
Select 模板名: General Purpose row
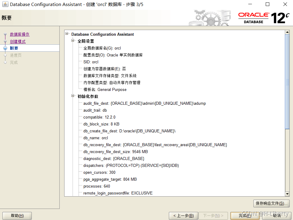coord(105,90)
